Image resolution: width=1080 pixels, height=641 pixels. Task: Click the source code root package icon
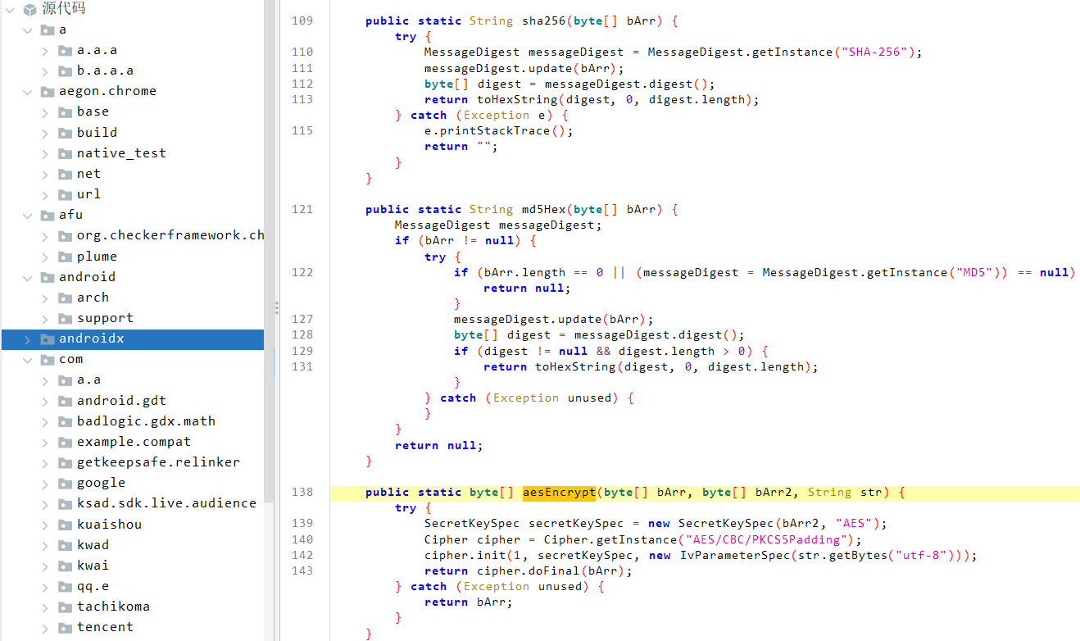point(29,9)
